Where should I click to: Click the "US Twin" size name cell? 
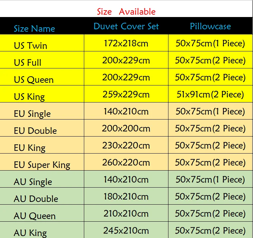coord(31,46)
